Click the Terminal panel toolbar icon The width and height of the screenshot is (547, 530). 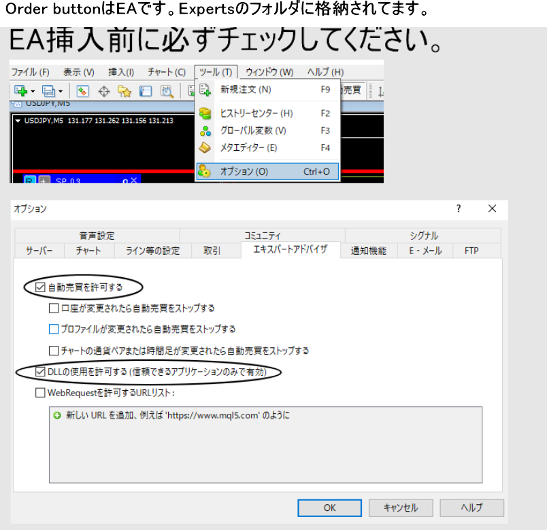click(146, 91)
